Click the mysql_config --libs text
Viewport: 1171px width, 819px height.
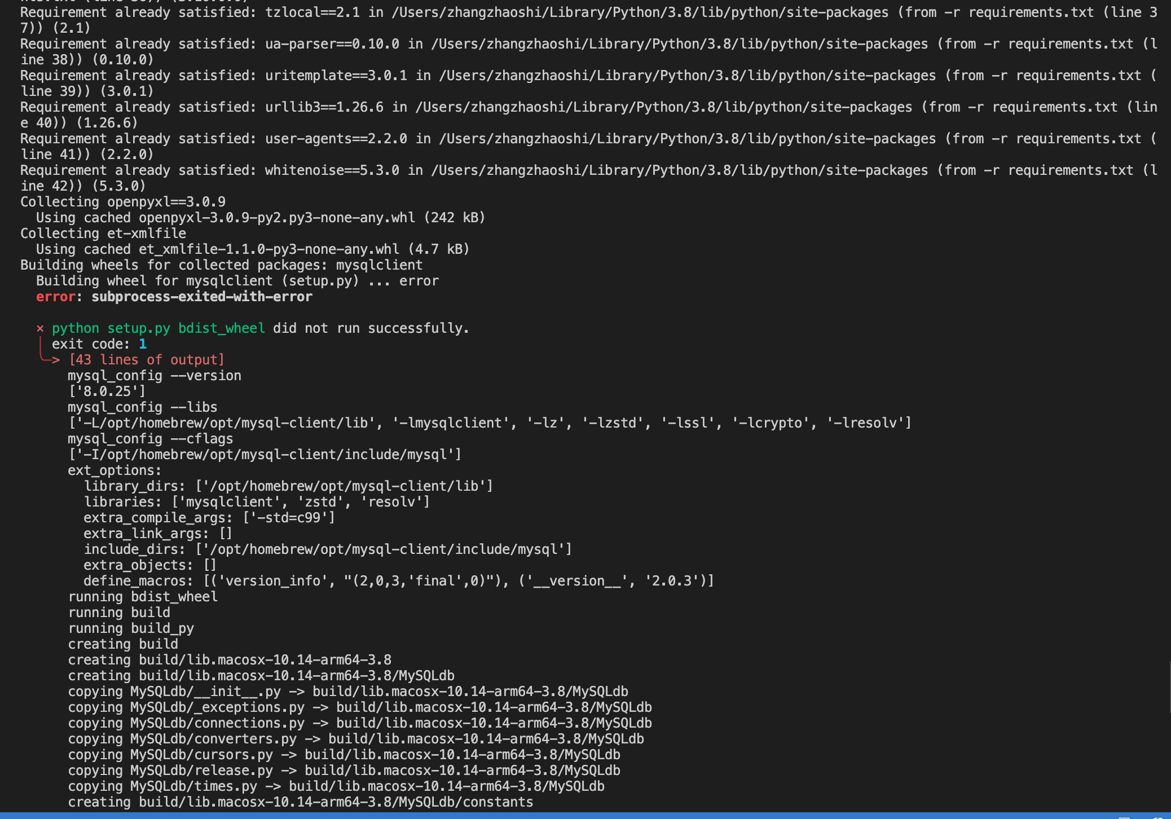coord(142,407)
